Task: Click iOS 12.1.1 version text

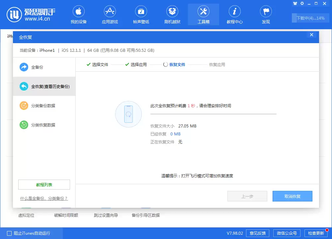Action: pyautogui.click(x=71, y=50)
